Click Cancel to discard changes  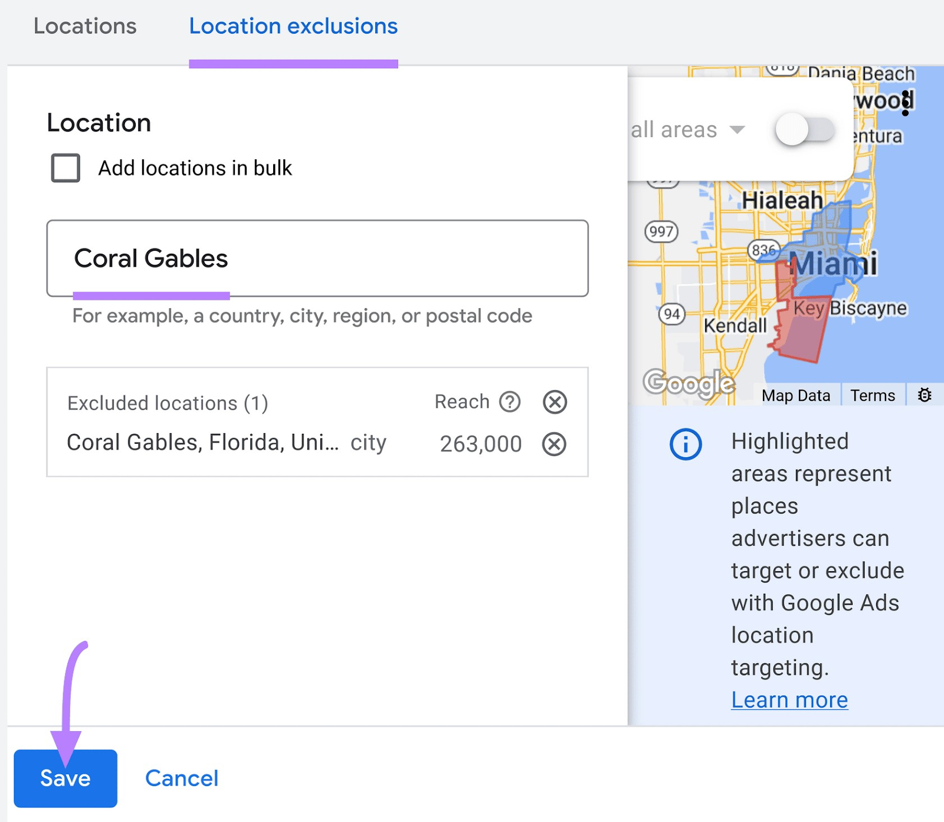[x=182, y=778]
